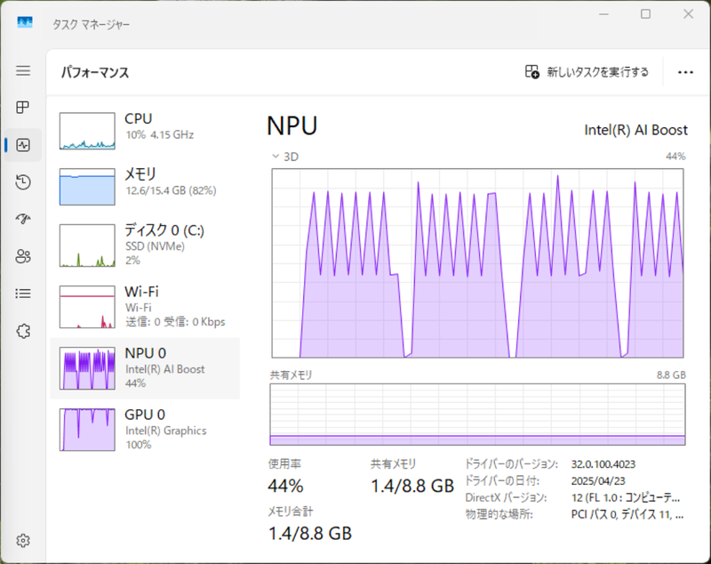Open the Startup apps view
Viewport: 711px width, 564px height.
23,219
